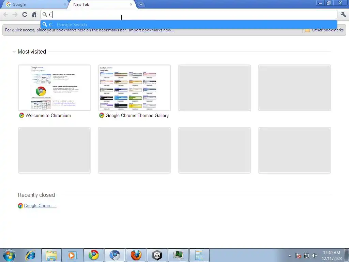Click in the address bar field
The height and width of the screenshot is (262, 349).
[189, 14]
